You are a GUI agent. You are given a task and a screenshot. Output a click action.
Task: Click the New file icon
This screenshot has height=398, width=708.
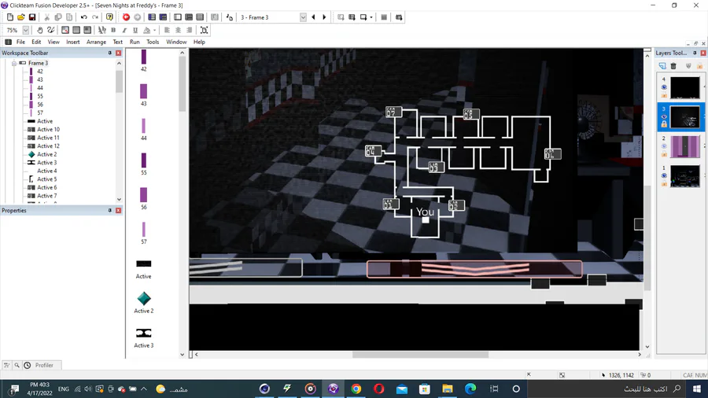pos(10,17)
